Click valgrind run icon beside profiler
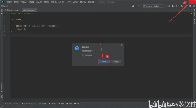Image resolution: width=196 pixels, height=108 pixels. click(182, 6)
